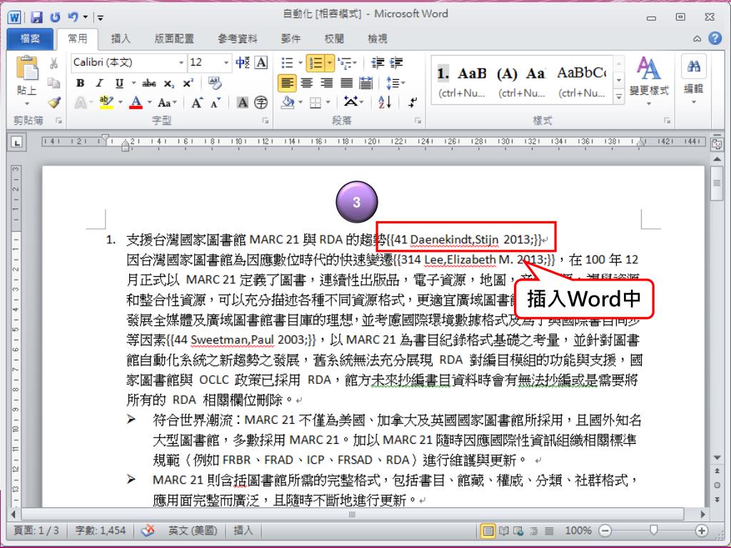Click the zoom slider handle
Screen dimensions: 731x548
(654, 530)
